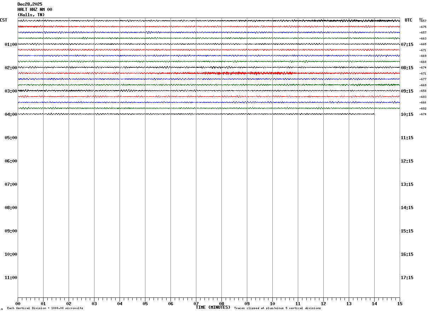Click minute 12 on the time axis
This screenshot has width=428, height=313.
point(323,304)
